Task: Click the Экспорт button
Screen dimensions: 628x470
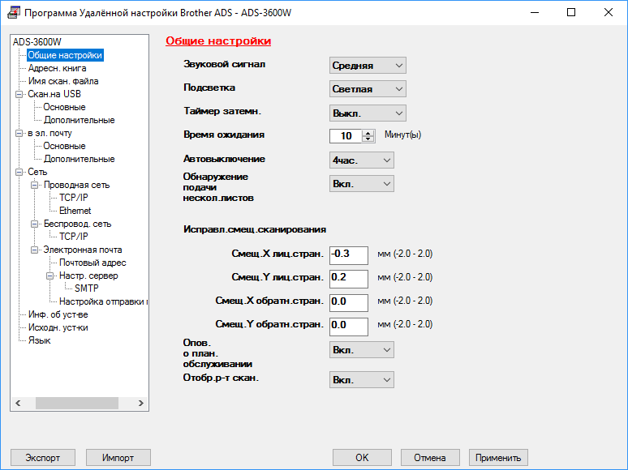Action: click(43, 458)
